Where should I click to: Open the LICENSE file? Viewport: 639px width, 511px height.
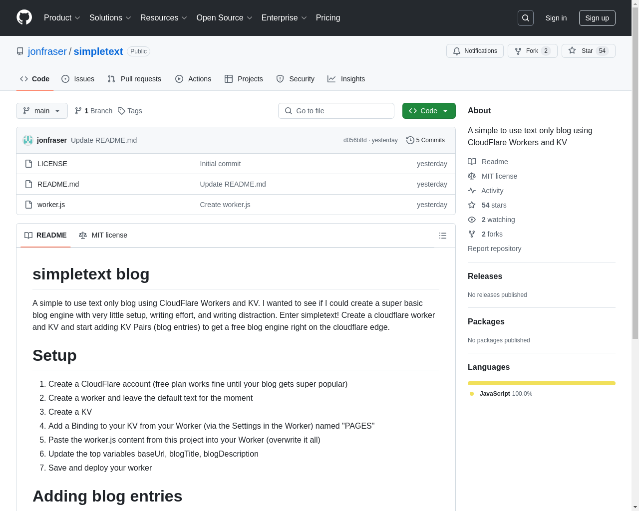point(52,164)
